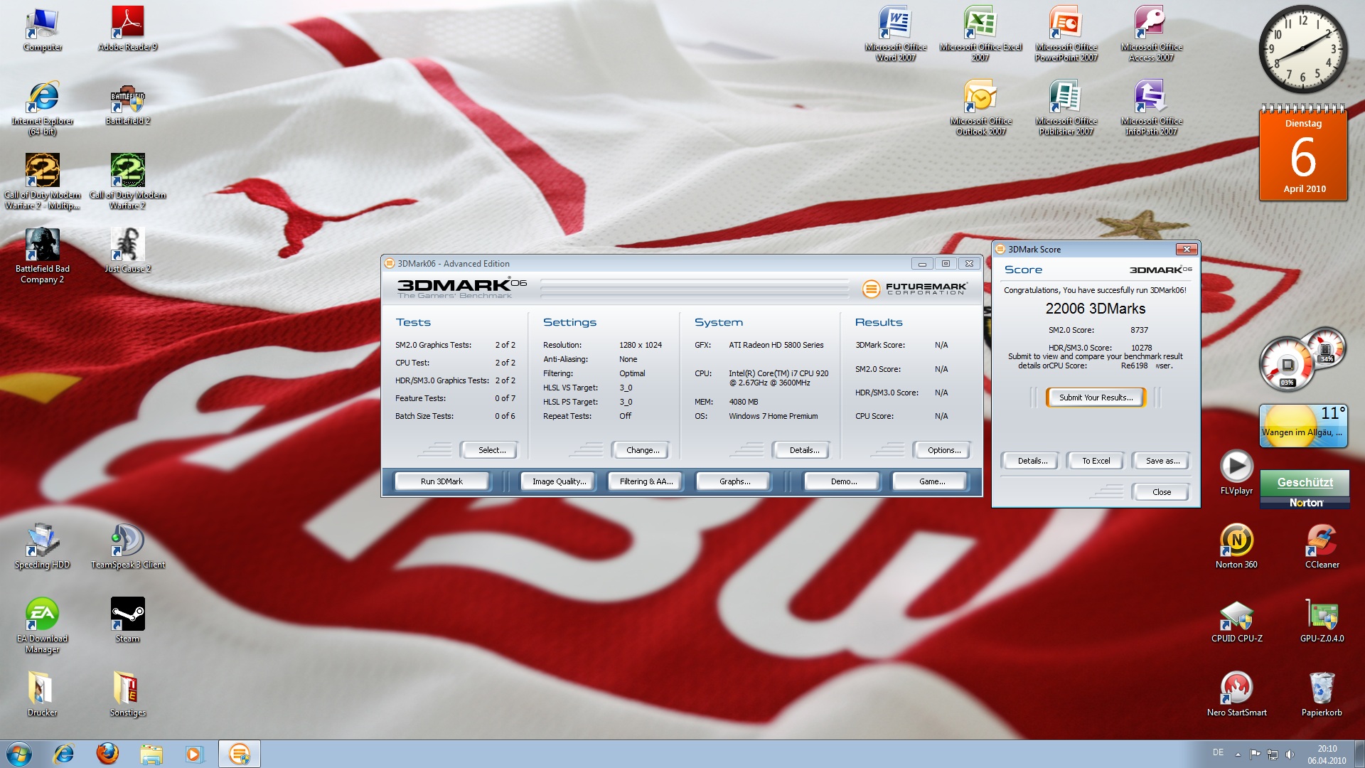Open Adobe Reader 9 desktop shortcut

click(x=128, y=29)
